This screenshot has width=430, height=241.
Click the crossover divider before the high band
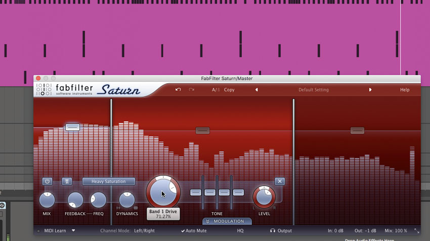pos(293,162)
